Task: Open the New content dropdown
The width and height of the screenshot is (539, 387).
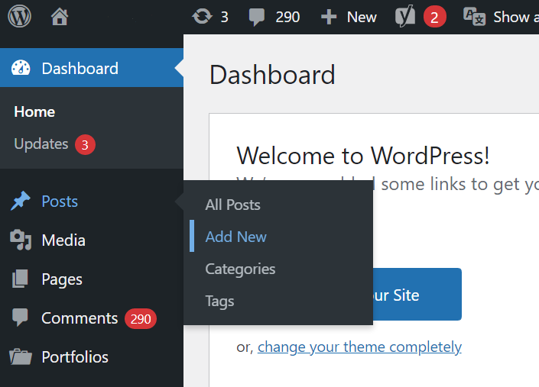Action: point(349,17)
